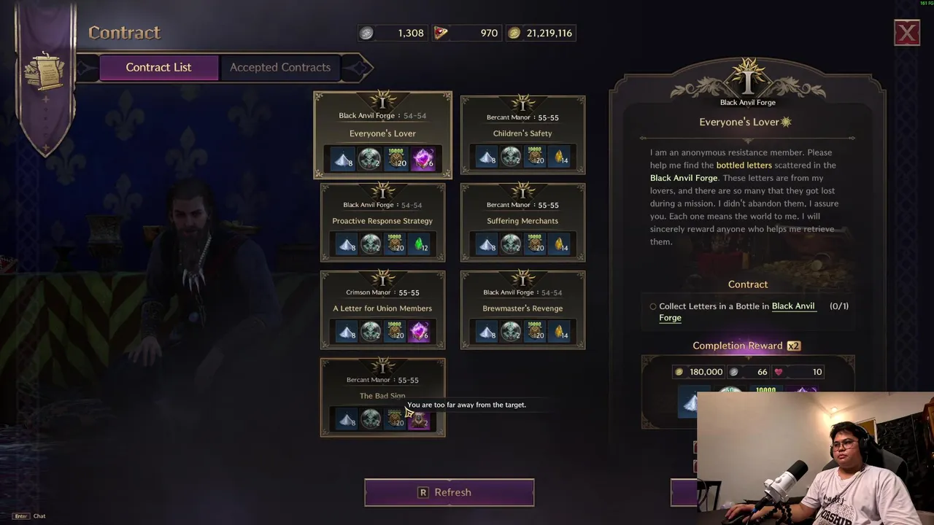Click the purple gem reward in Everyone's Lover
The height and width of the screenshot is (525, 934).
click(423, 159)
